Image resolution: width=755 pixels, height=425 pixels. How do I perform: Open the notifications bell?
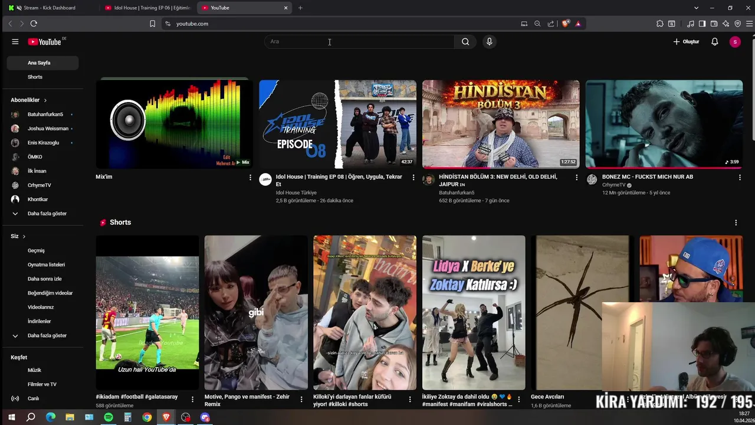tap(714, 42)
